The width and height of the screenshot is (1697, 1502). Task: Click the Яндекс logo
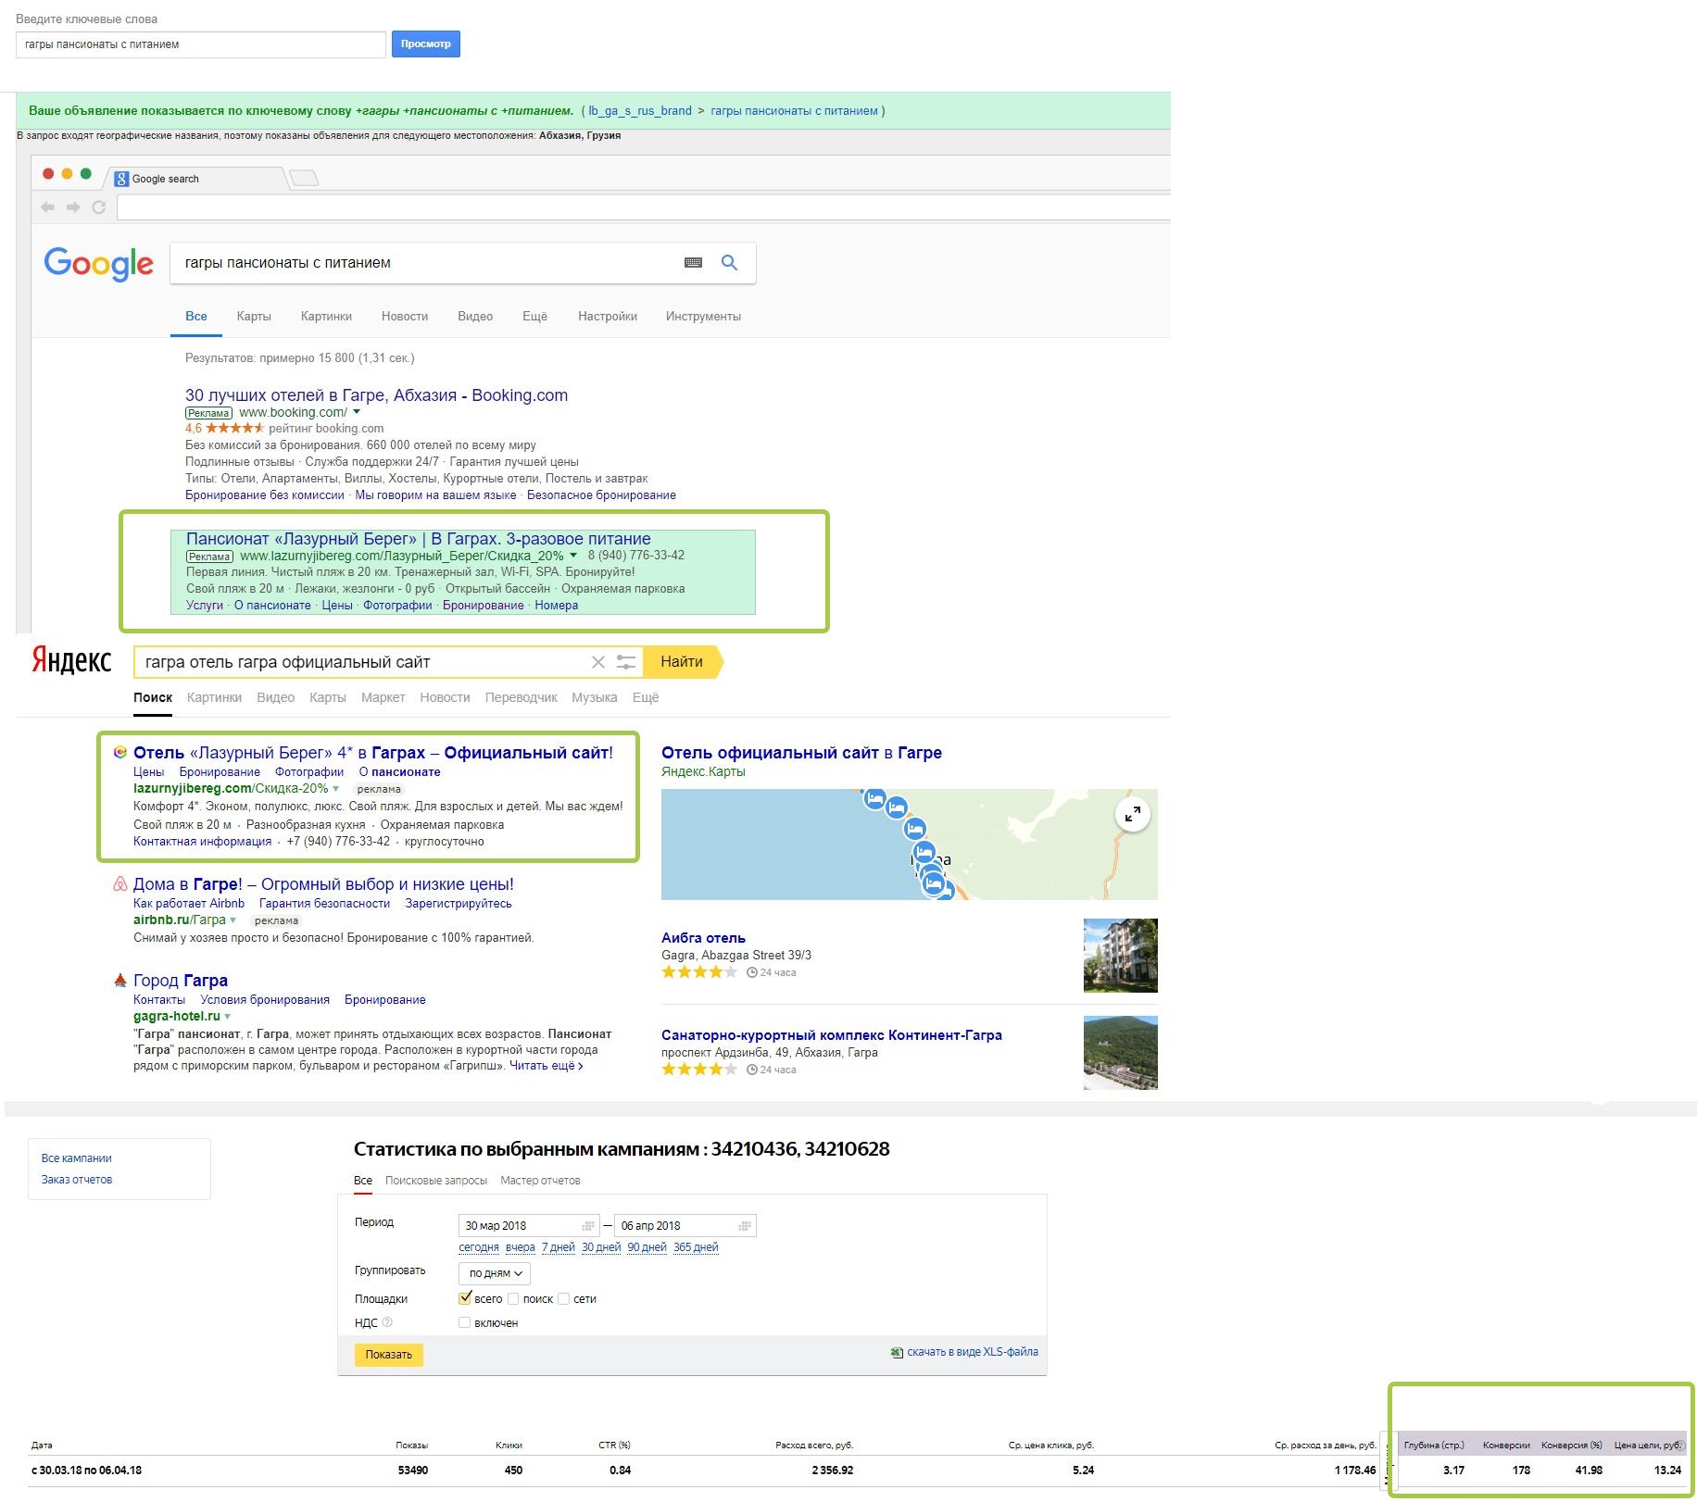[71, 661]
